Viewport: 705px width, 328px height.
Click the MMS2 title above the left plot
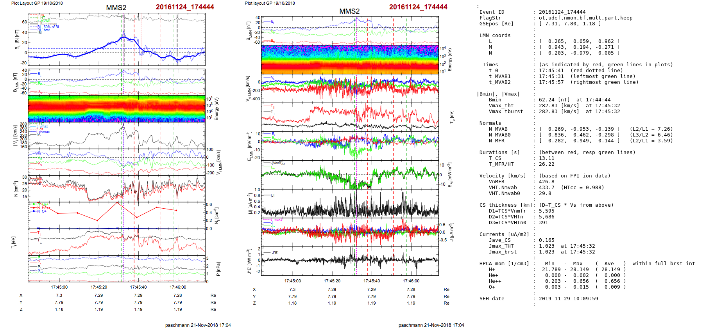click(116, 8)
